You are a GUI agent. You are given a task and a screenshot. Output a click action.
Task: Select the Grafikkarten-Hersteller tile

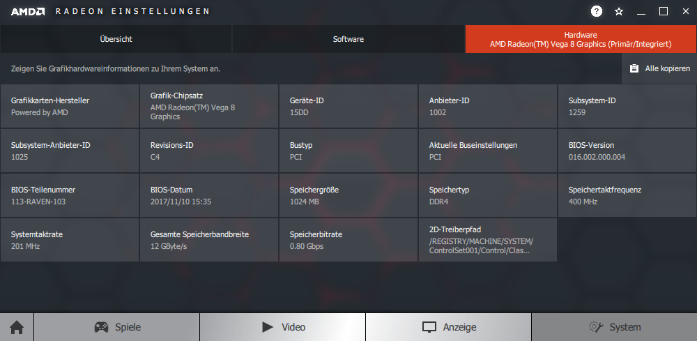[x=70, y=106]
